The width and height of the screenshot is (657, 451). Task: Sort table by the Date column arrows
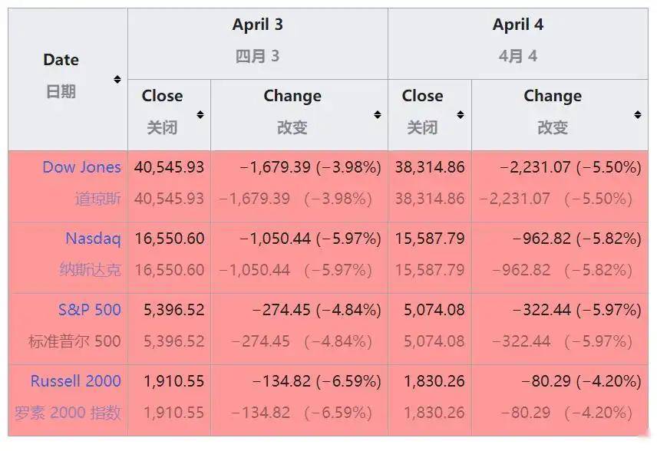pyautogui.click(x=117, y=79)
